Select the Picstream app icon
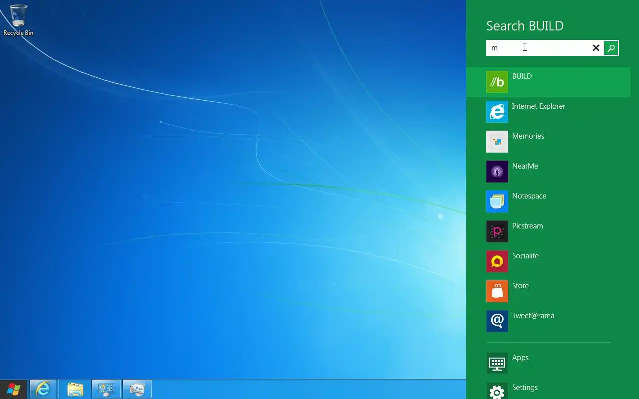 497,231
